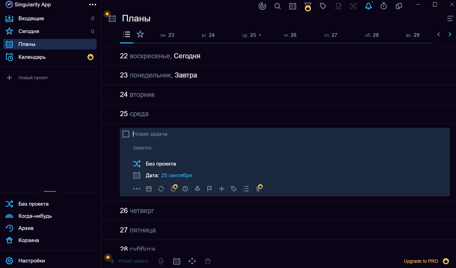This screenshot has width=456, height=268.
Task: Click the priority exclamation icon in task editor
Action: 185,189
